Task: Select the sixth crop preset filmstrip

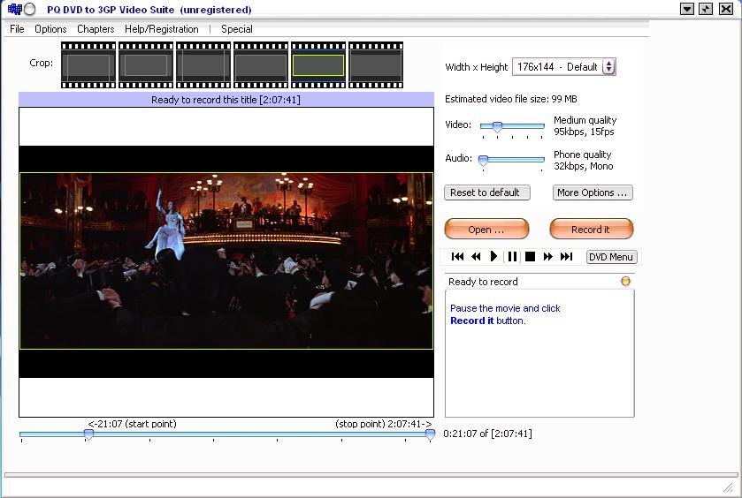Action: 376,65
